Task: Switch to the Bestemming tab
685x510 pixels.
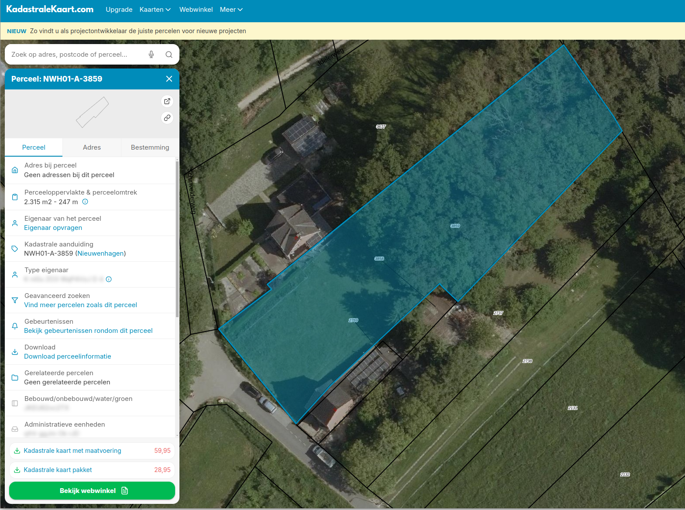Action: tap(150, 147)
